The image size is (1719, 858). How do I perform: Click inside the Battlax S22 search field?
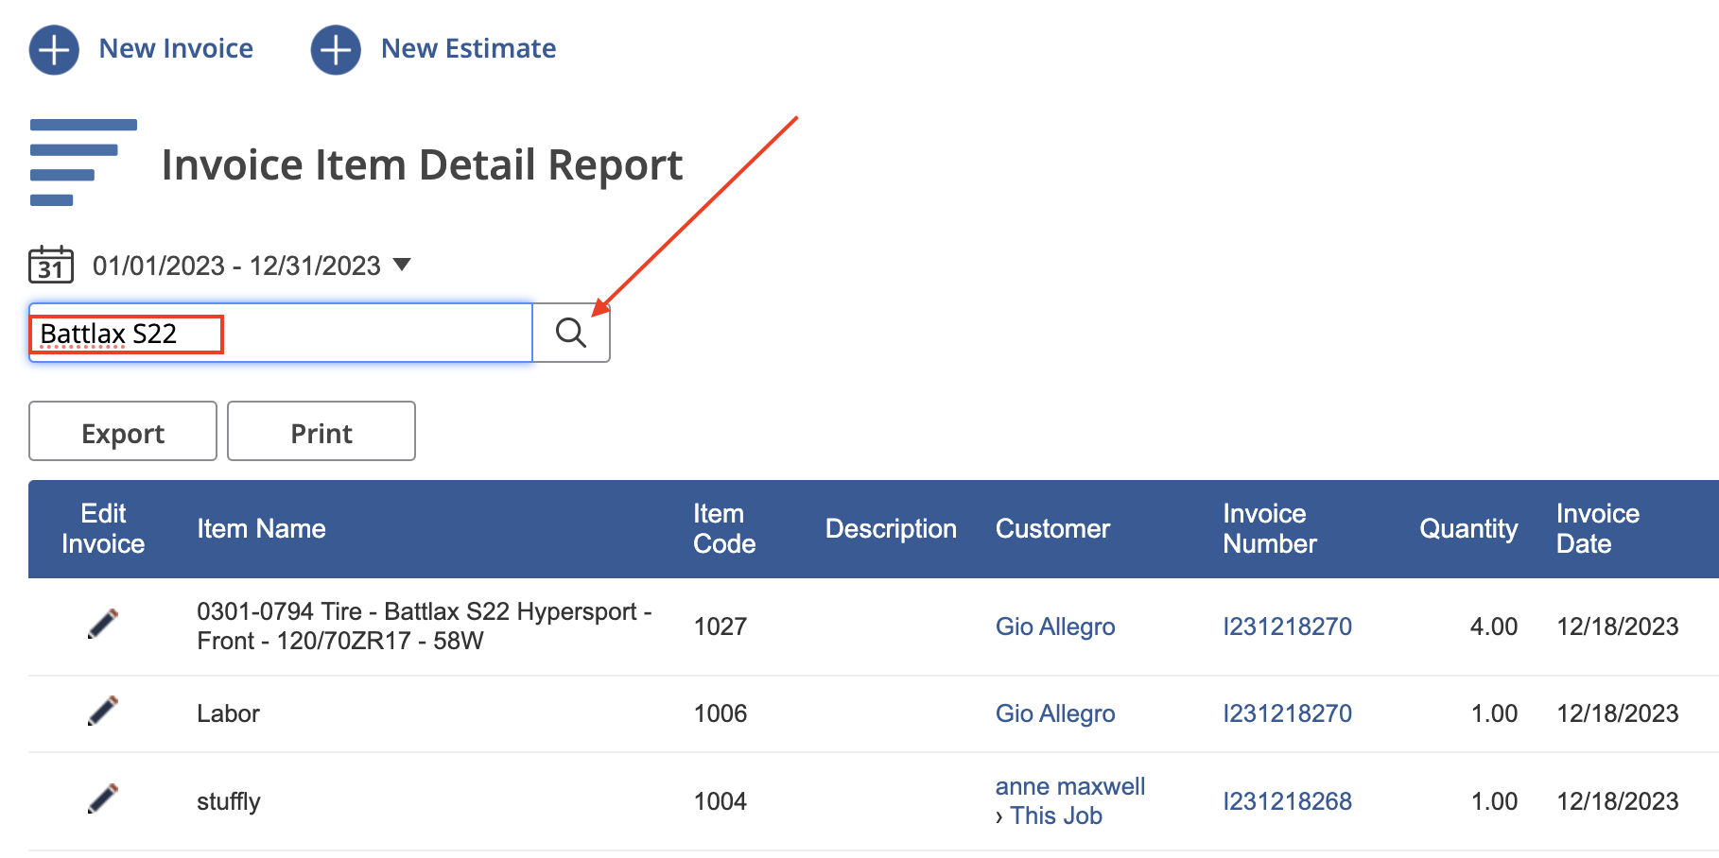click(x=279, y=333)
